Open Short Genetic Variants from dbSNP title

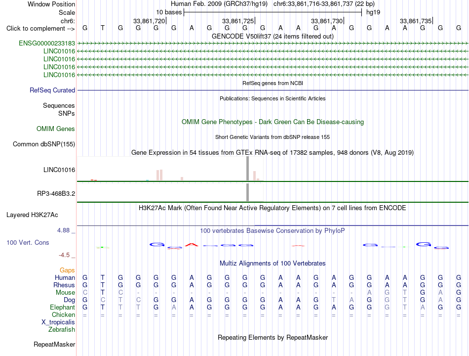(x=273, y=137)
